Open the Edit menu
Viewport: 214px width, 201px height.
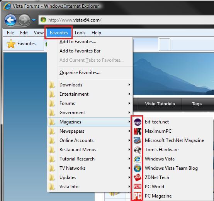(x=24, y=33)
